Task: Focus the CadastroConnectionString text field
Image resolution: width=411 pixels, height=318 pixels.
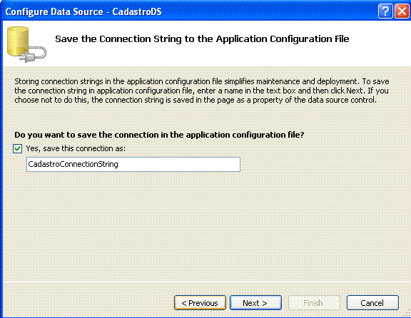Action: click(x=133, y=164)
